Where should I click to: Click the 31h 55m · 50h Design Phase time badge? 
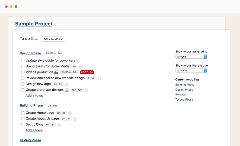click(54, 53)
